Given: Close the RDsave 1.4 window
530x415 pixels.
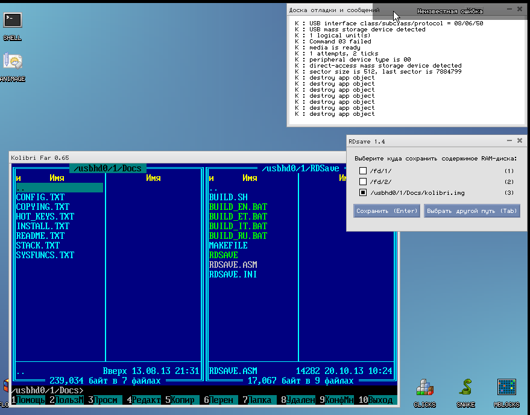Looking at the screenshot, I should (x=519, y=141).
